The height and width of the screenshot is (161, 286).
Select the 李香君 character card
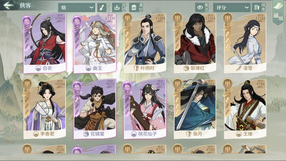tap(45, 109)
